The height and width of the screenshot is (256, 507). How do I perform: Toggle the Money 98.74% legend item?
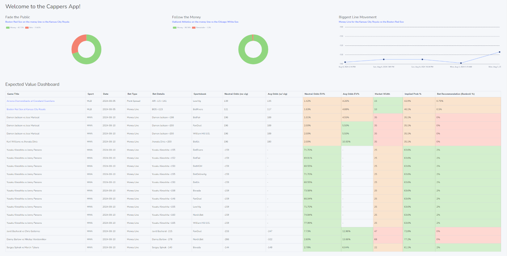point(182,28)
